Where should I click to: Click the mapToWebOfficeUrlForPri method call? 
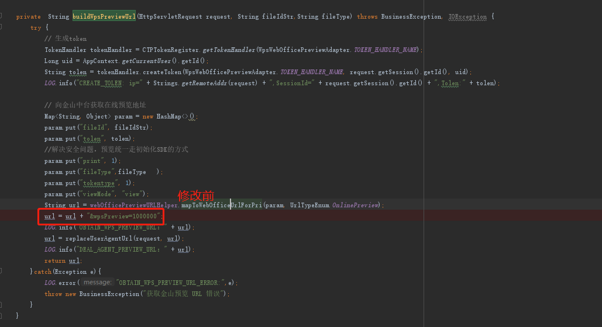tap(222, 206)
